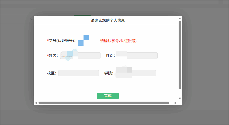Image resolution: width=229 pixels, height=125 pixels.
Task: Click the blurred student ID value
Action: (84, 41)
